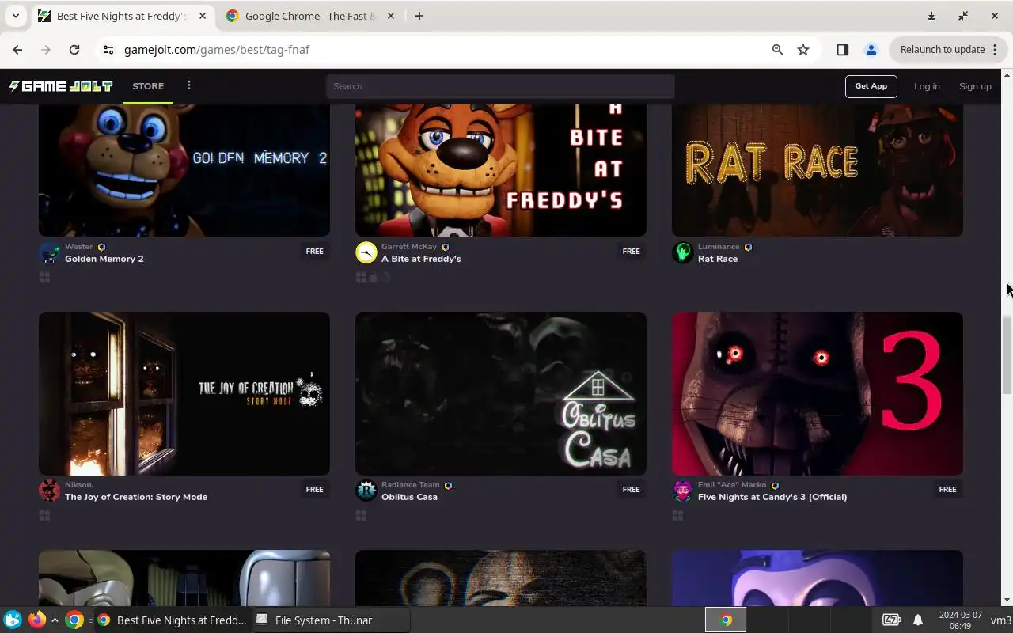Image resolution: width=1013 pixels, height=633 pixels.
Task: Open the Five Nights at Candy's 3 thumbnail
Action: point(818,393)
